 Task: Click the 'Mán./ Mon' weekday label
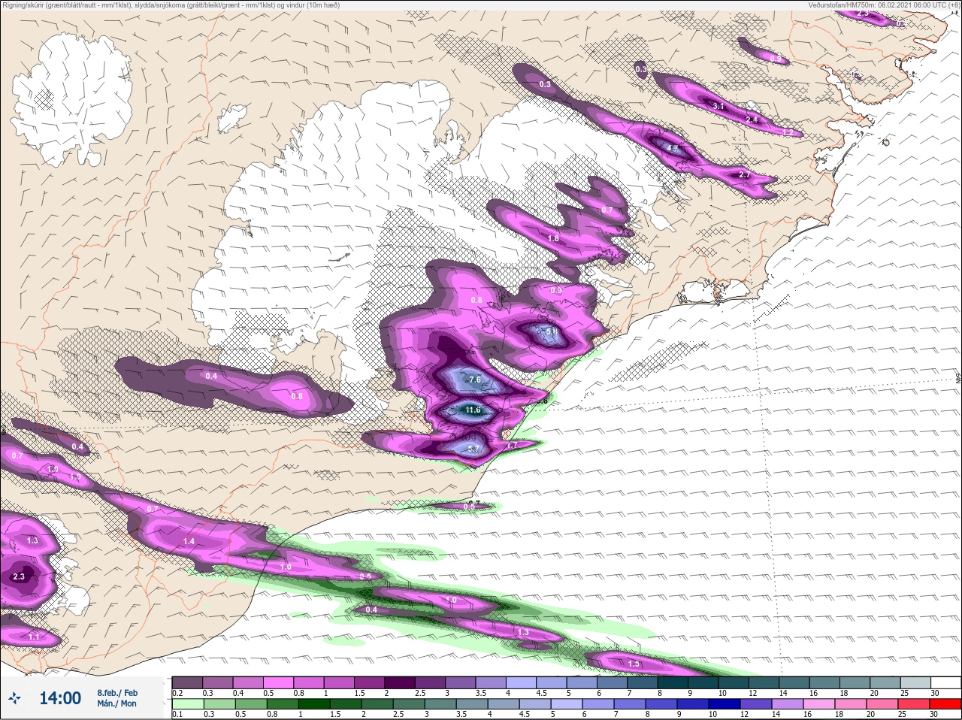pyautogui.click(x=116, y=704)
